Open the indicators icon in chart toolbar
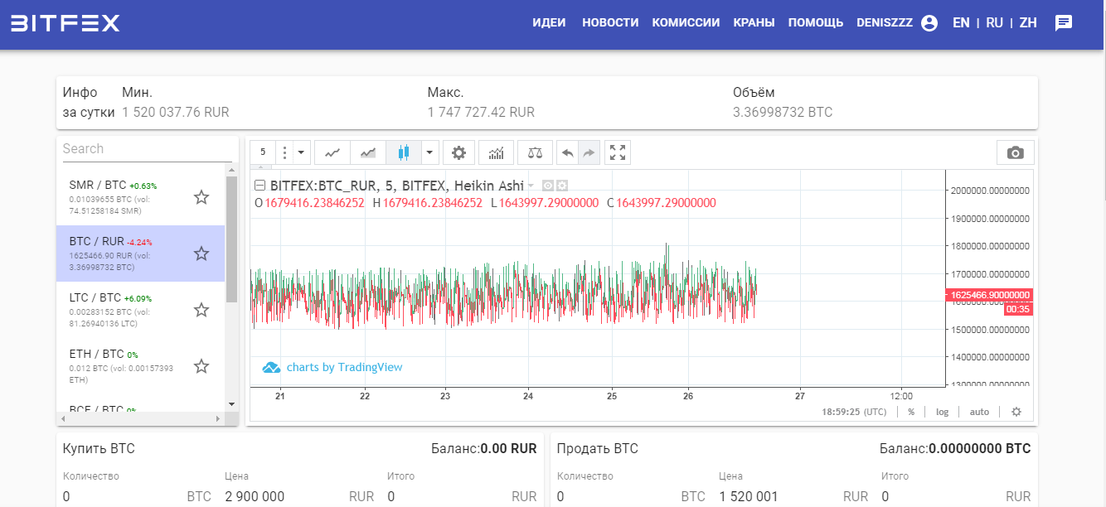Screen dimensions: 1106x507 (x=496, y=152)
